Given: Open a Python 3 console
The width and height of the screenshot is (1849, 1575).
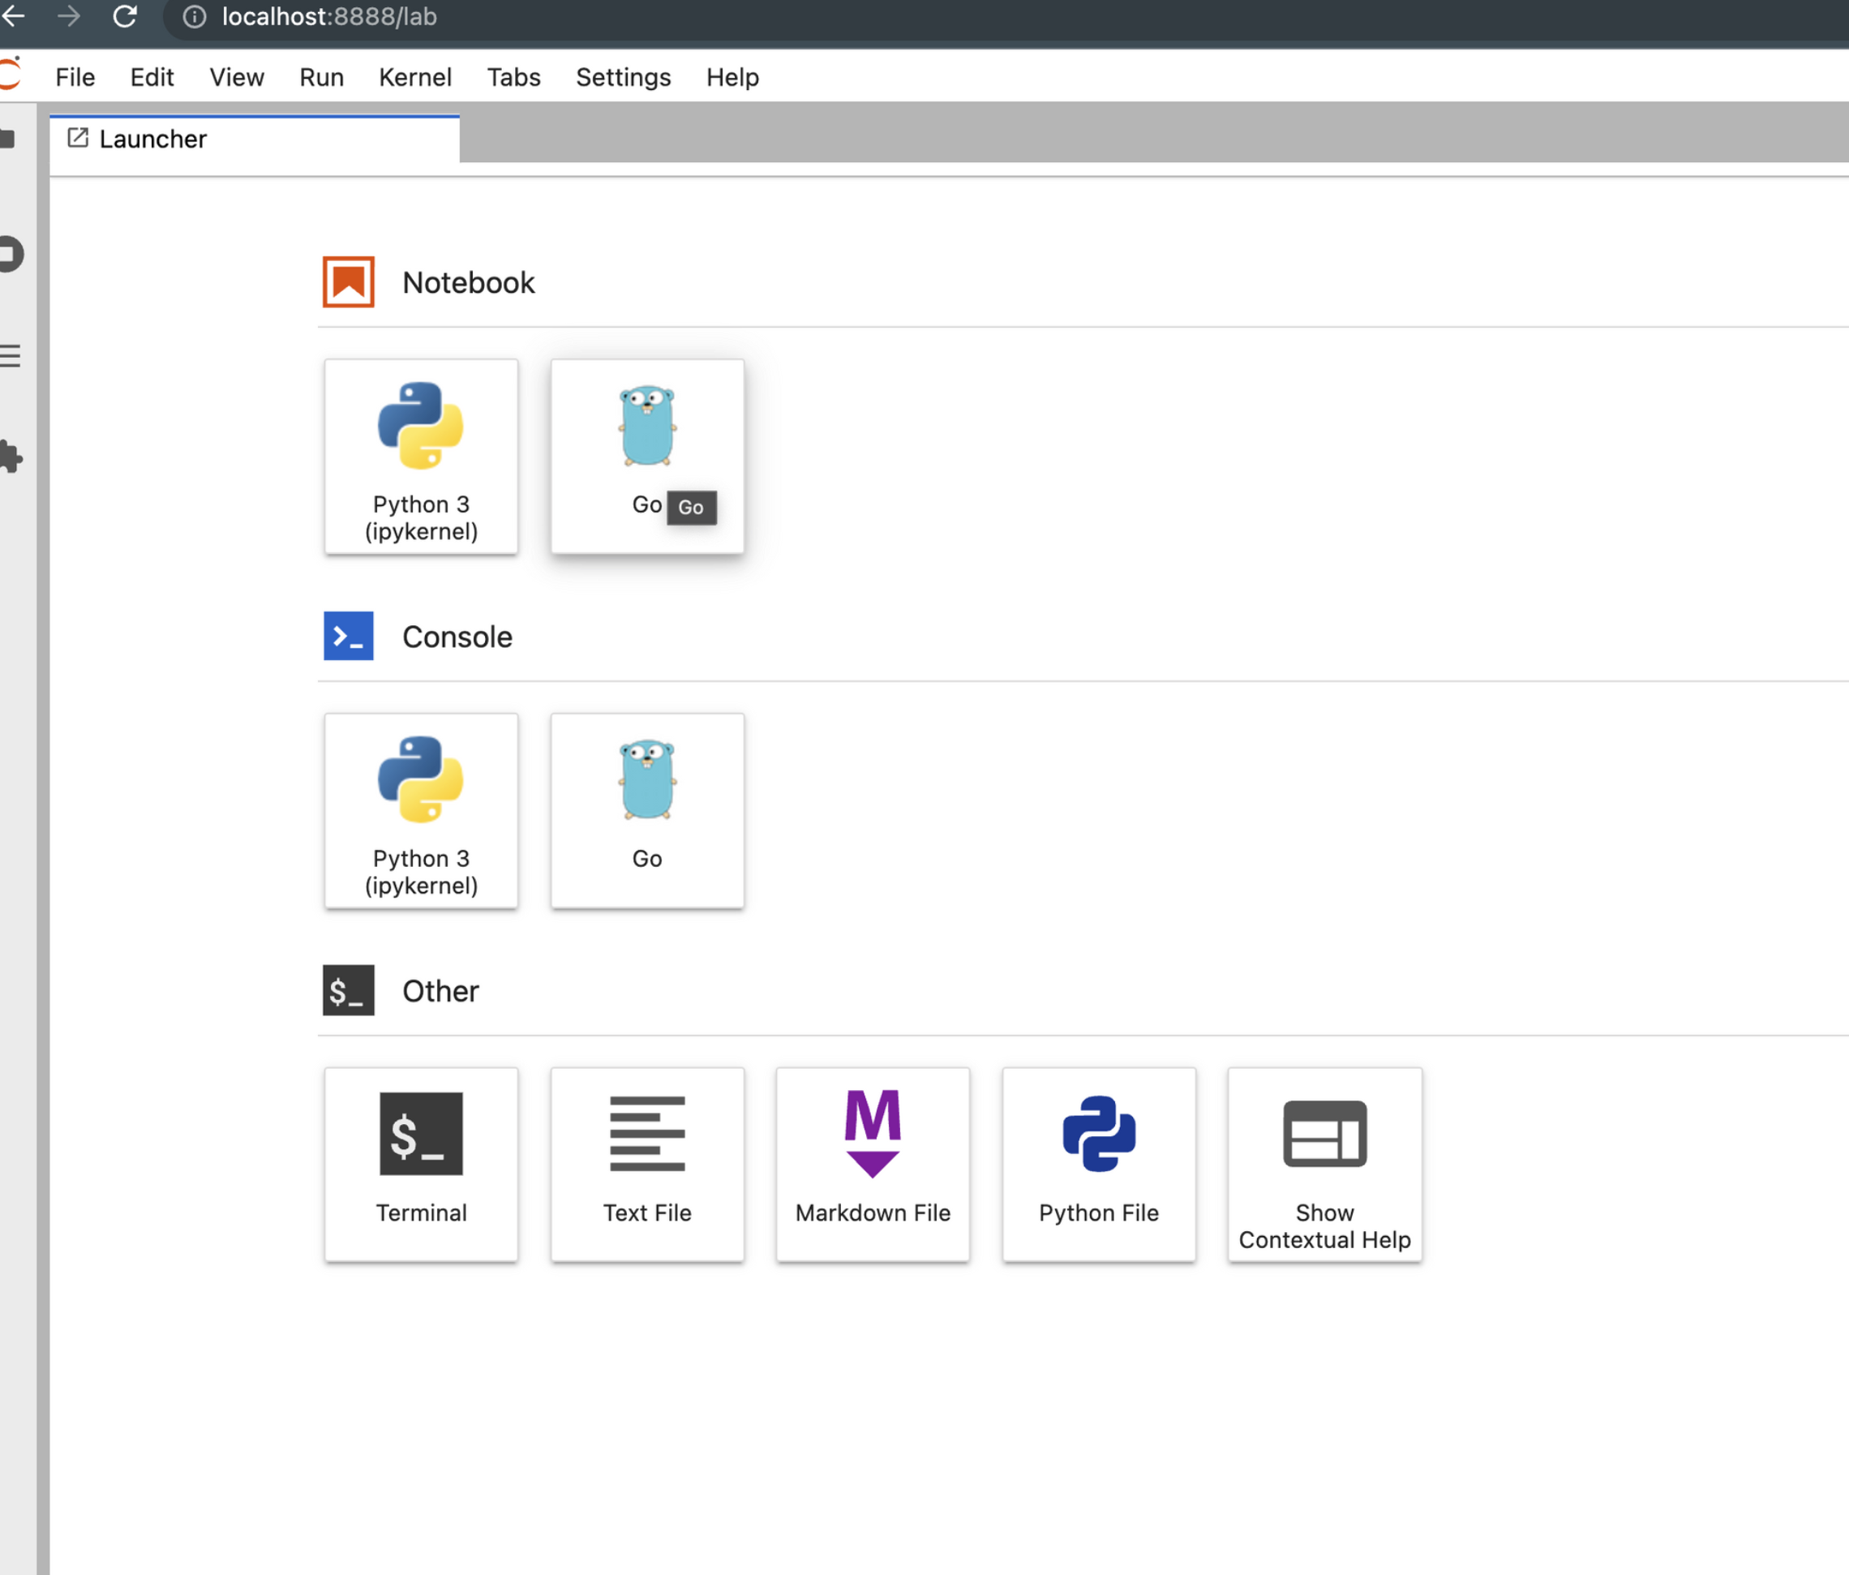Looking at the screenshot, I should click(x=420, y=810).
